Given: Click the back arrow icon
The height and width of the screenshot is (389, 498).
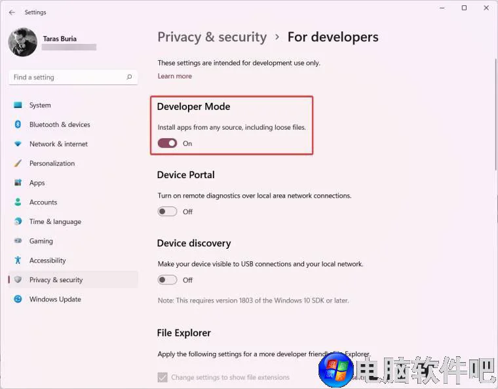Looking at the screenshot, I should coord(12,12).
